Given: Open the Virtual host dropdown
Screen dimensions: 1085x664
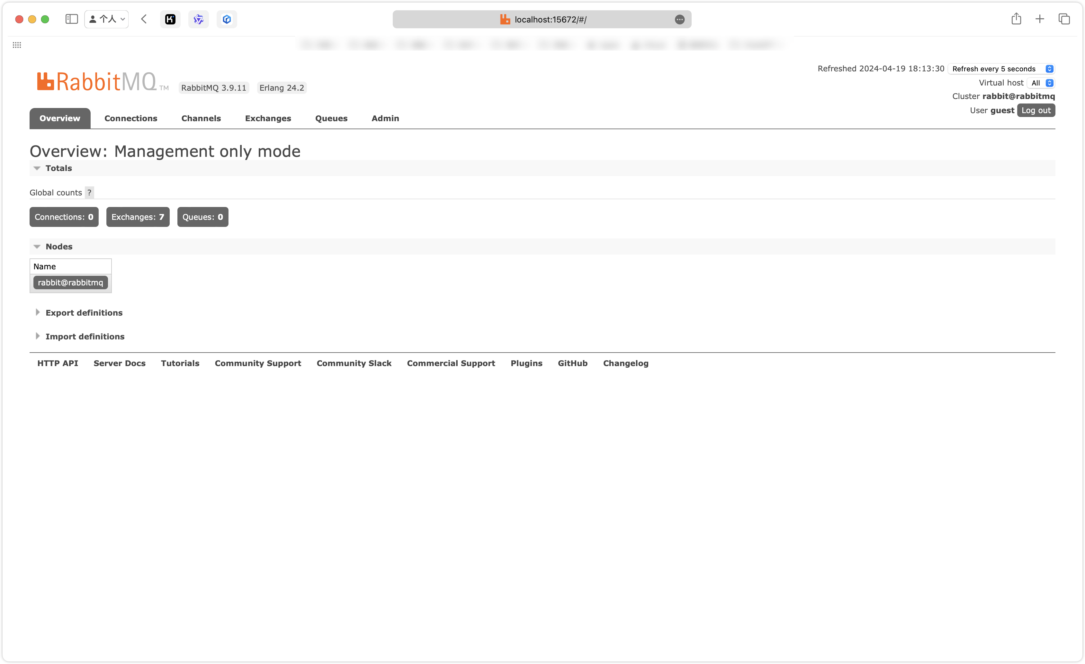Looking at the screenshot, I should tap(1041, 83).
